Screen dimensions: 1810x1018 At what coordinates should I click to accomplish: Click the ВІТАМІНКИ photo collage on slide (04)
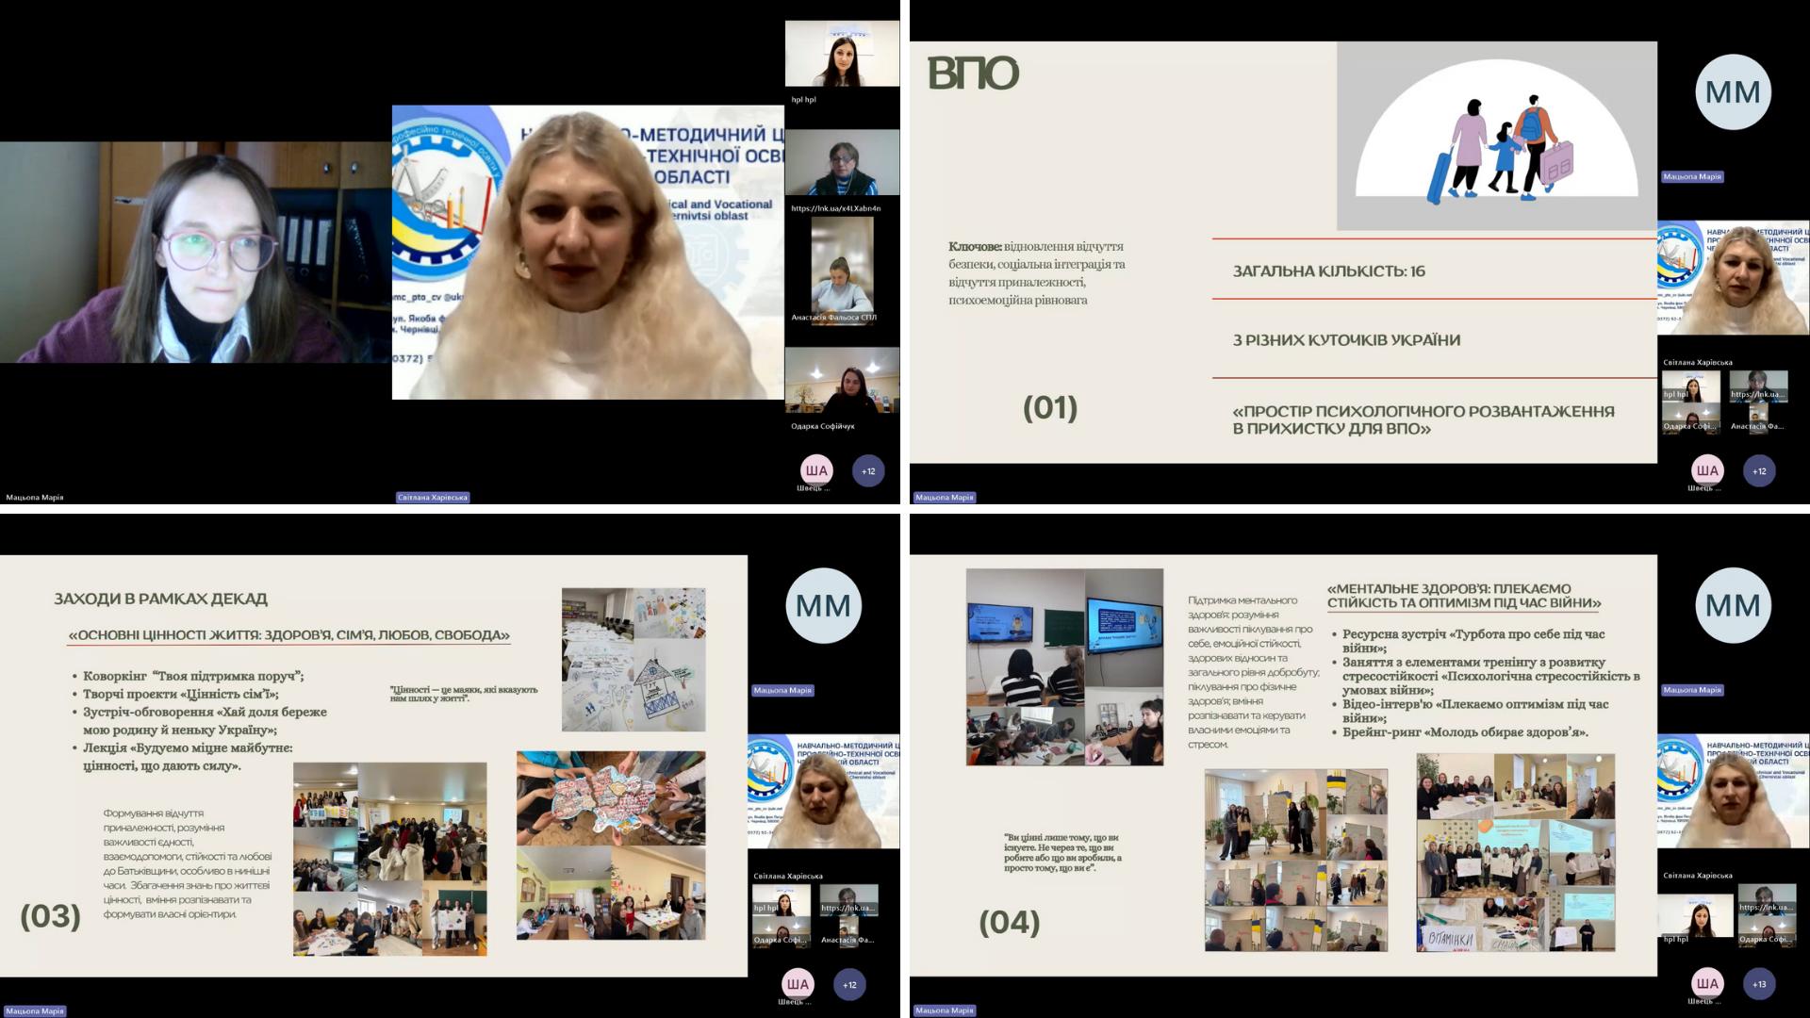pos(1515,853)
